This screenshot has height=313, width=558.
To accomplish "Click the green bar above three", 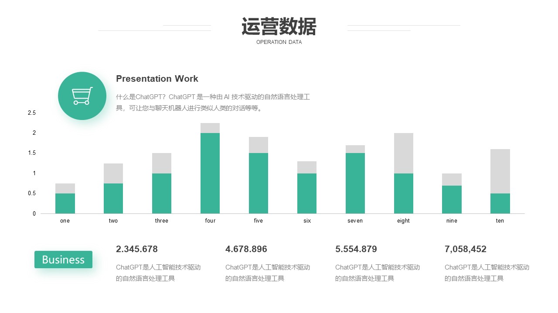I will 162,193.
